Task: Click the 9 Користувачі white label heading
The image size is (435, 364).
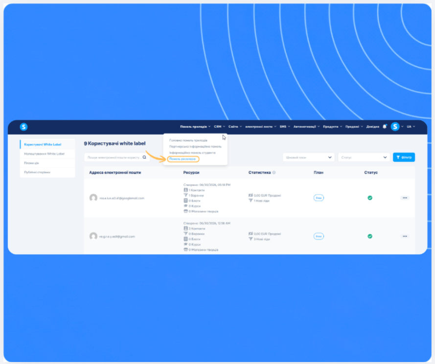Action: [x=114, y=143]
